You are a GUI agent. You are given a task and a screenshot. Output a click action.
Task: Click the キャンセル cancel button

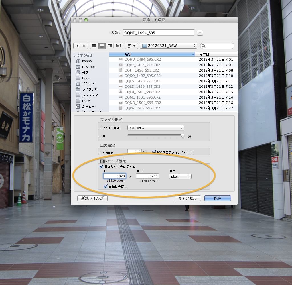(x=187, y=198)
